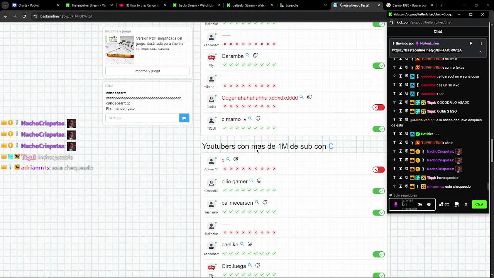Reload the bastaonline page
494x278 pixels.
24,16
